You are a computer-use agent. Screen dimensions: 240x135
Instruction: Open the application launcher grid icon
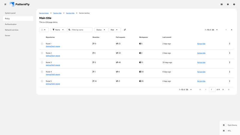click(221, 4)
